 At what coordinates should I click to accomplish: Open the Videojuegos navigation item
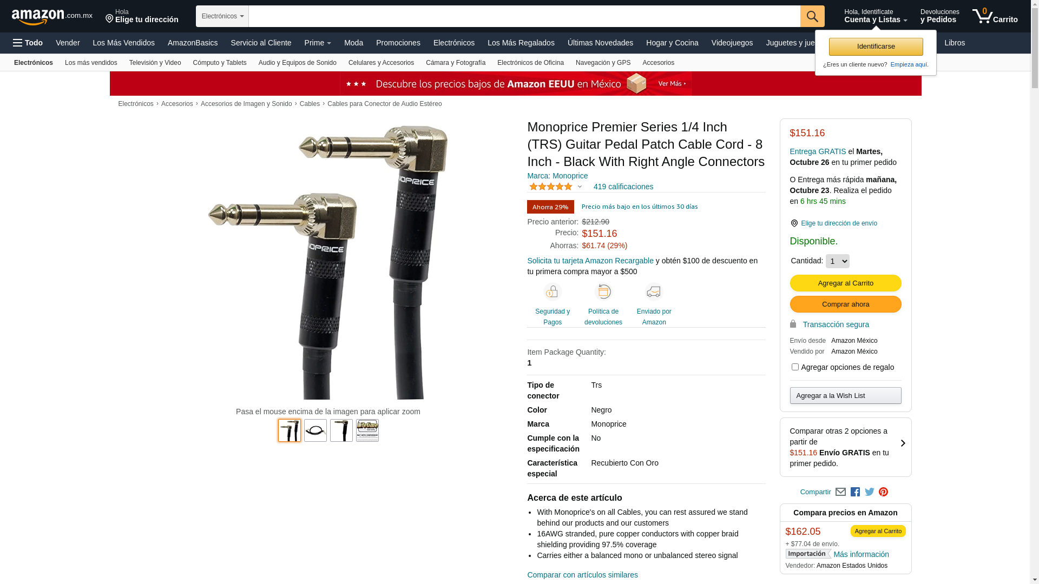732,43
